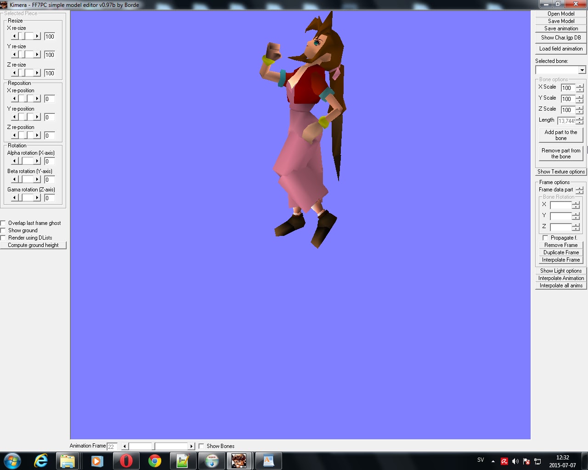Open Internet Explorer from the taskbar
Image resolution: width=588 pixels, height=470 pixels.
pos(41,461)
